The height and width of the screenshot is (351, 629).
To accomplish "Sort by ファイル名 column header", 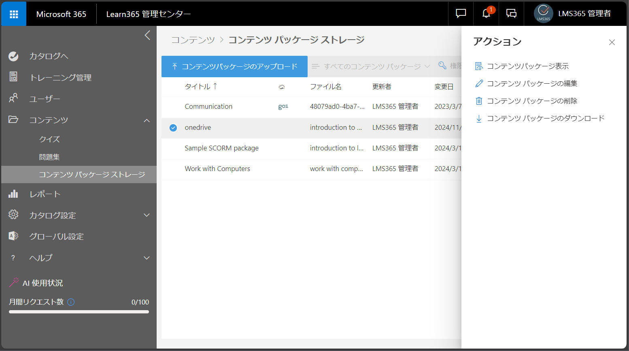I will [326, 87].
